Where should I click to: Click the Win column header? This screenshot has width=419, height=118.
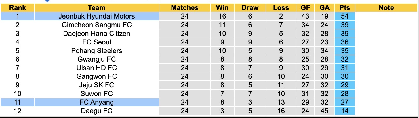coord(222,8)
